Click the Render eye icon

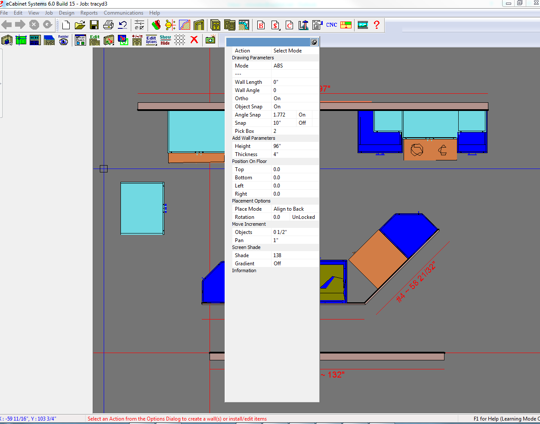coord(63,40)
